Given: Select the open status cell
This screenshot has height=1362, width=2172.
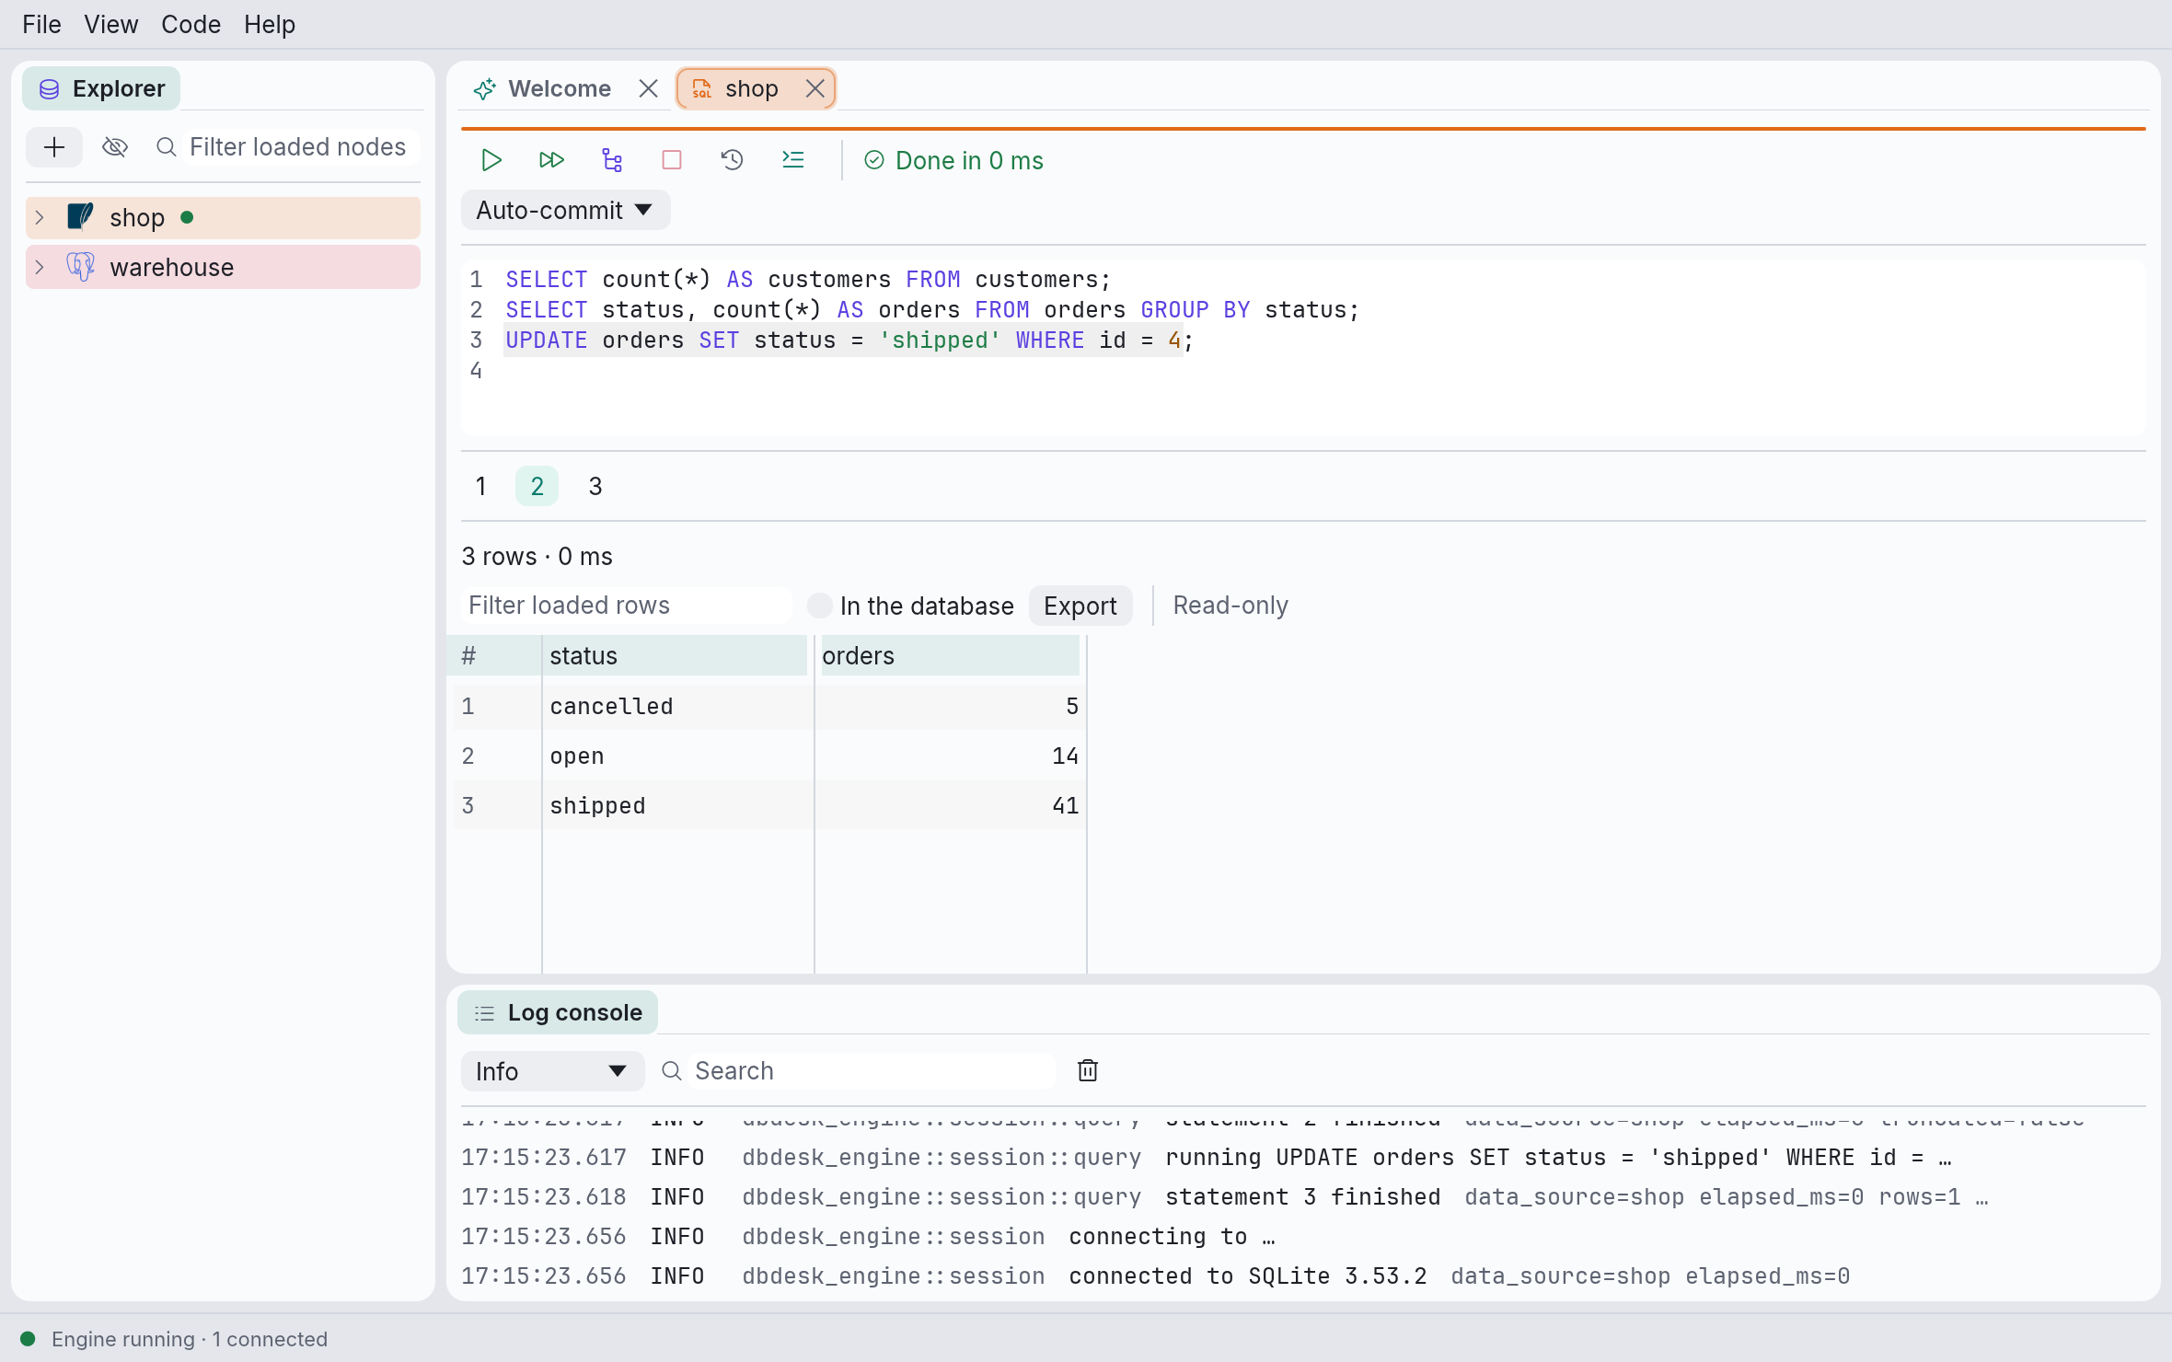Looking at the screenshot, I should coord(678,756).
